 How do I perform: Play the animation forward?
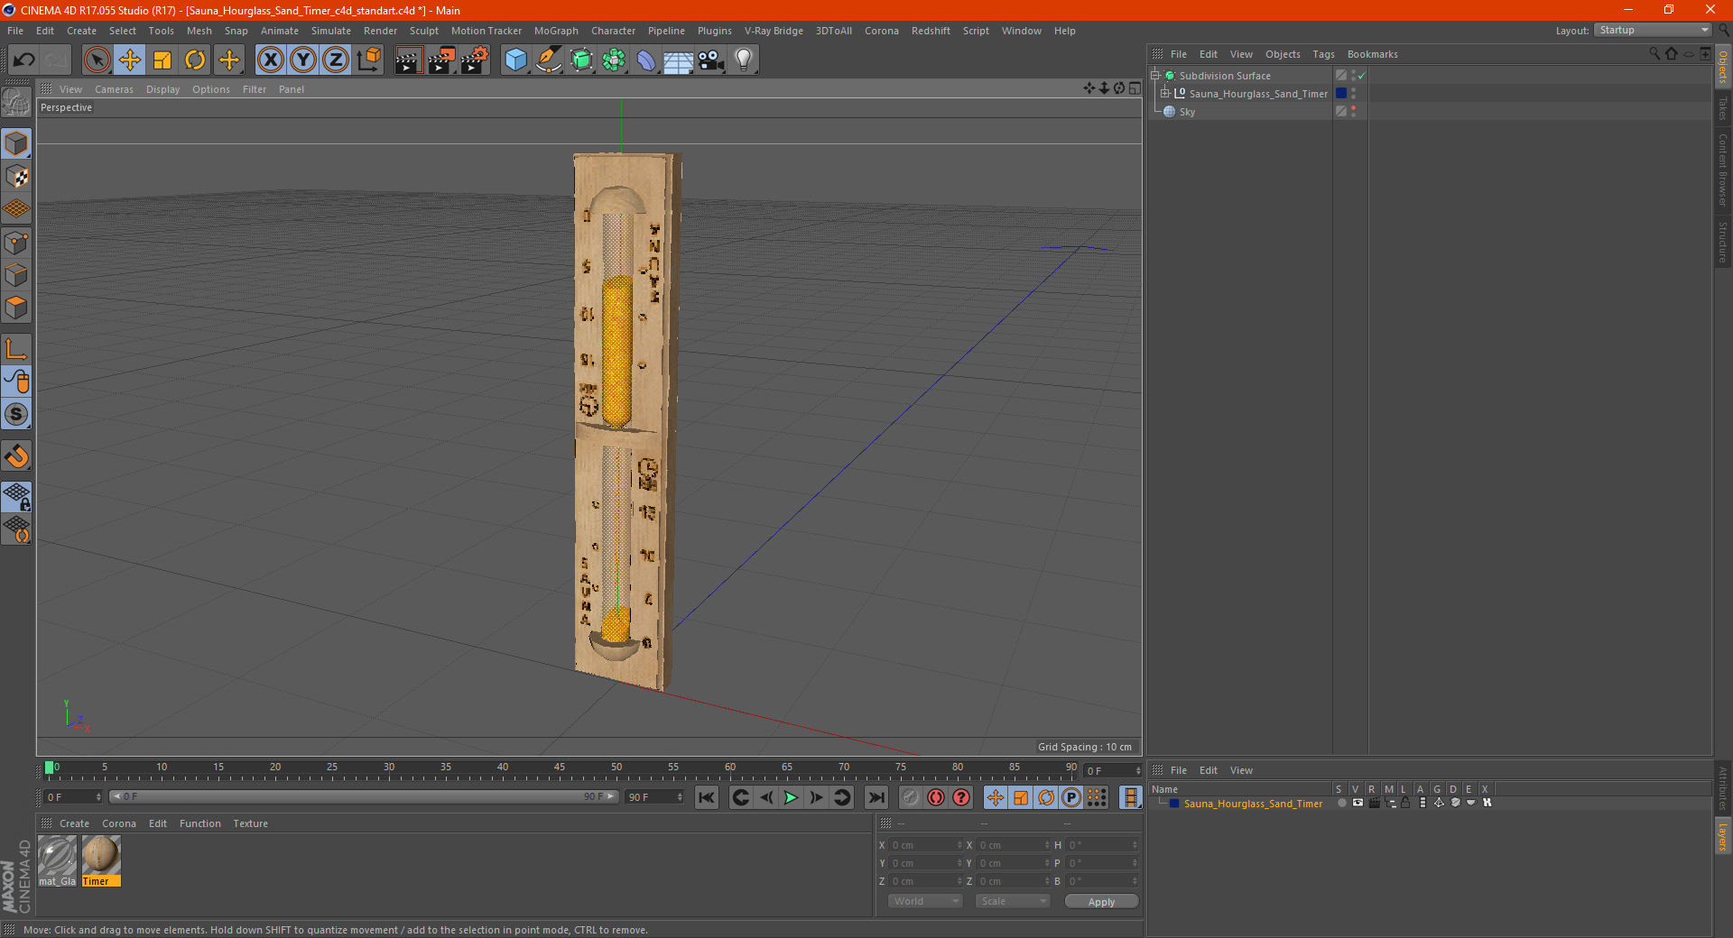click(x=791, y=797)
